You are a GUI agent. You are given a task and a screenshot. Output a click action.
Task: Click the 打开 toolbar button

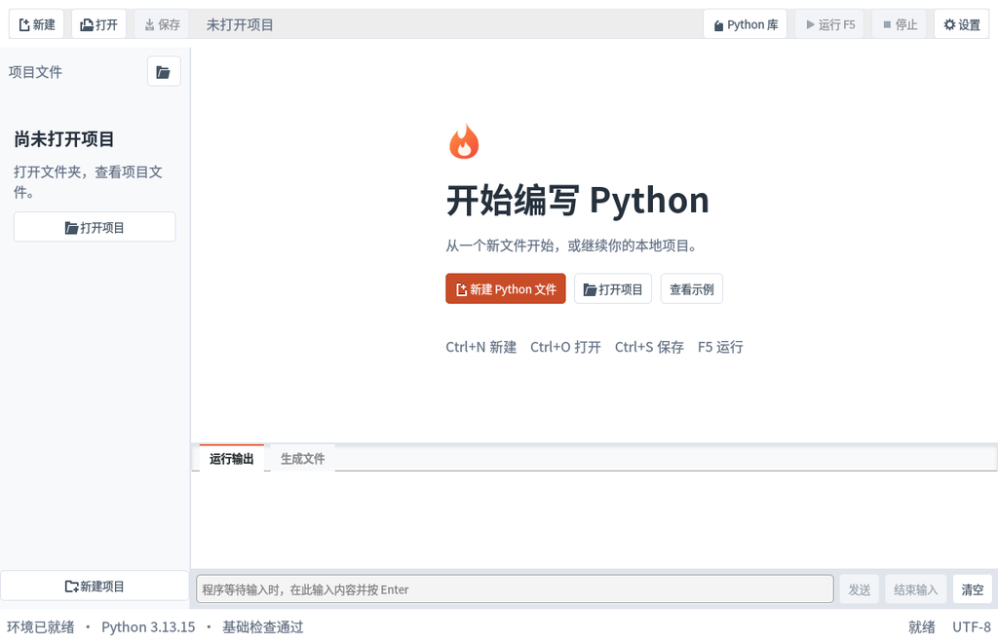(98, 24)
